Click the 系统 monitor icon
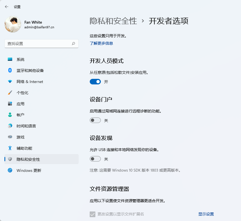 tap(10, 59)
